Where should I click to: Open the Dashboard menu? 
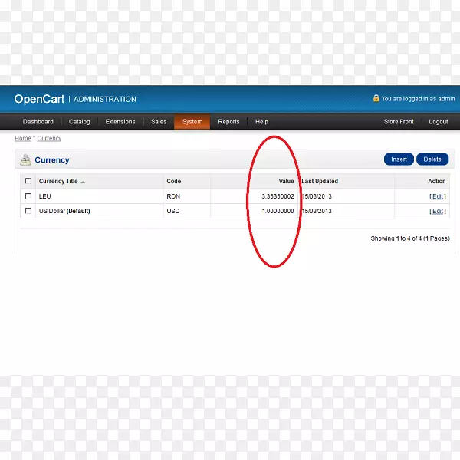(x=38, y=121)
